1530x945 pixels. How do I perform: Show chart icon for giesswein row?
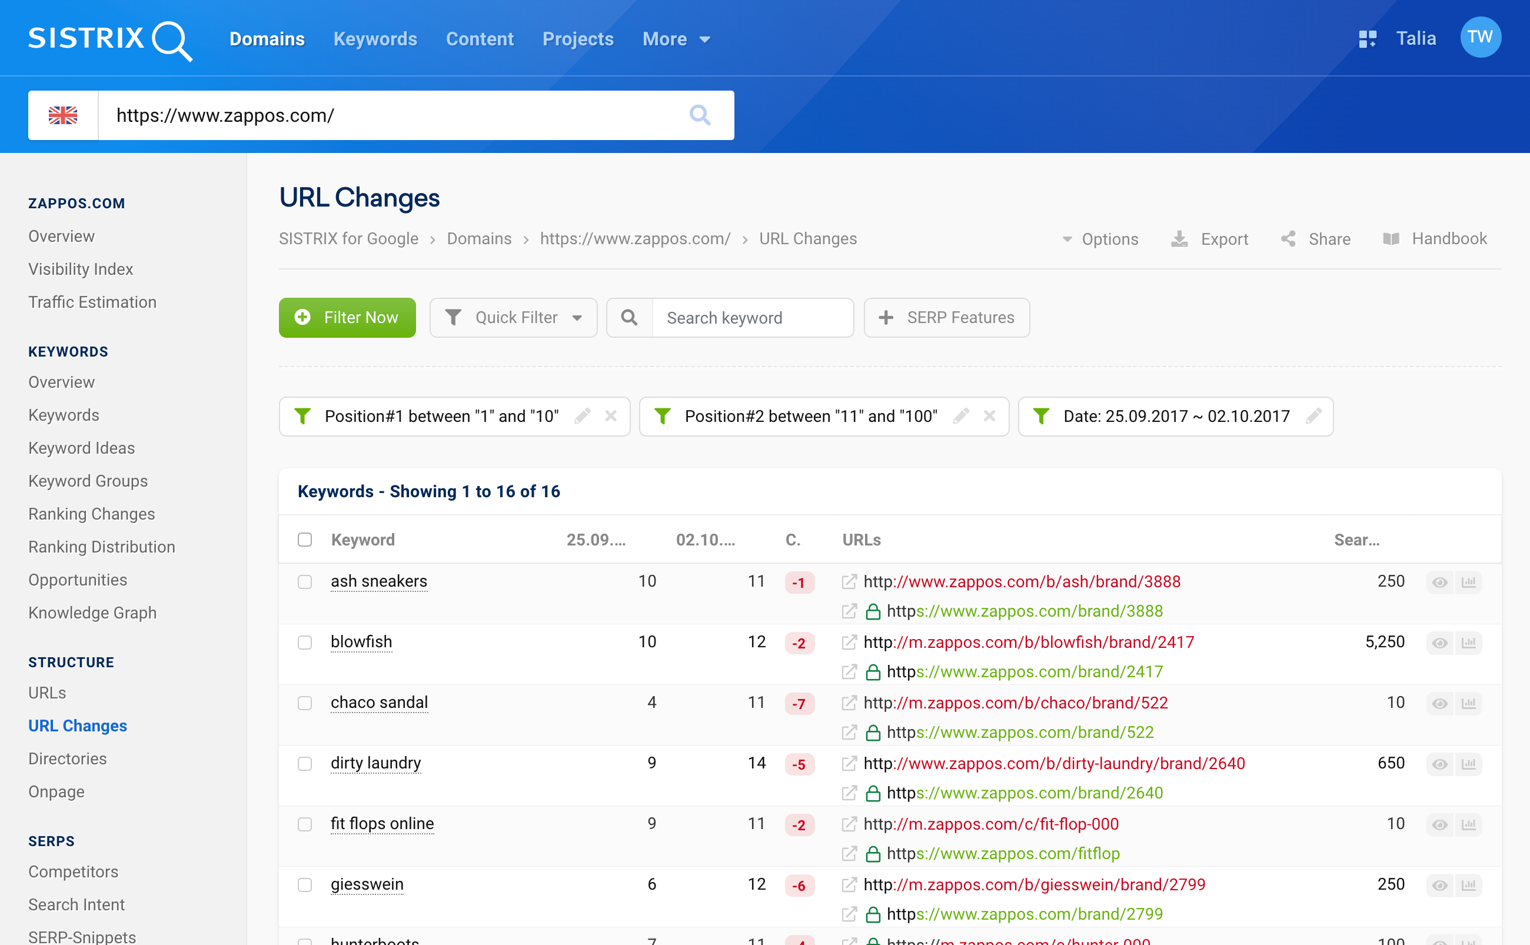click(1469, 886)
